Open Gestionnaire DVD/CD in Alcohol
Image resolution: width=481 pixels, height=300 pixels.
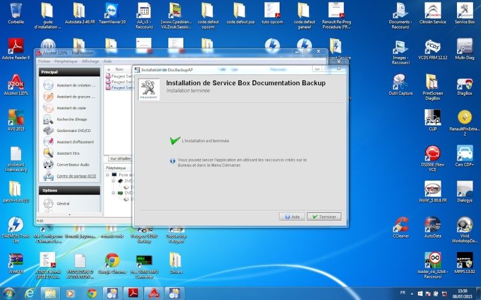point(67,130)
